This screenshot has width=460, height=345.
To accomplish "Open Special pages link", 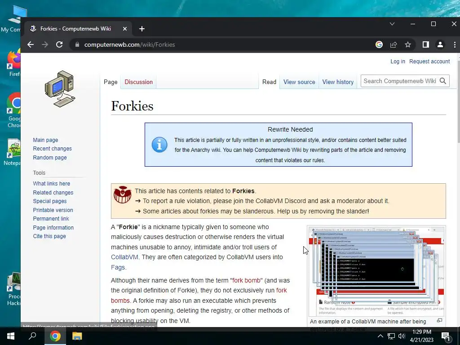I will tap(50, 201).
